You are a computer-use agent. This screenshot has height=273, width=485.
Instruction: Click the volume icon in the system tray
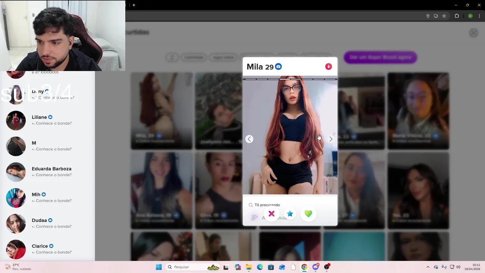(x=458, y=267)
